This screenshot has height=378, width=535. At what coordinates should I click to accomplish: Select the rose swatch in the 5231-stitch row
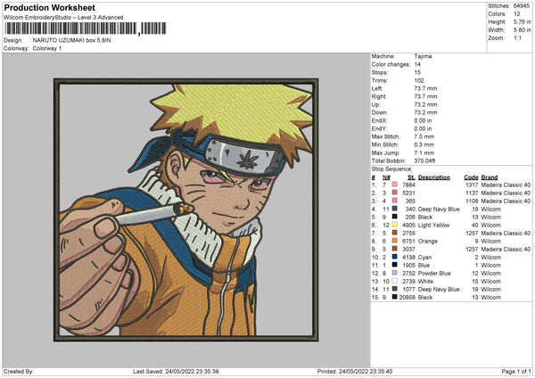(x=395, y=193)
